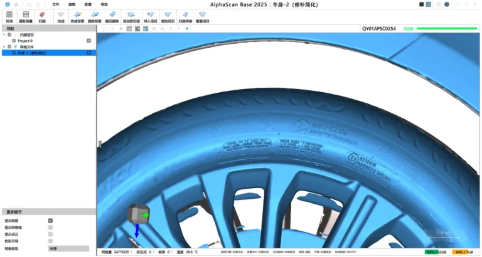
Task: Click the 校准 calibration tool icon
Action: coord(9,16)
